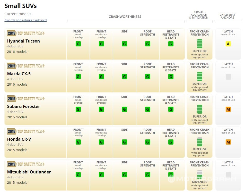Click Subaru Forester's orange 'M' LATCH rating

pyautogui.click(x=228, y=110)
